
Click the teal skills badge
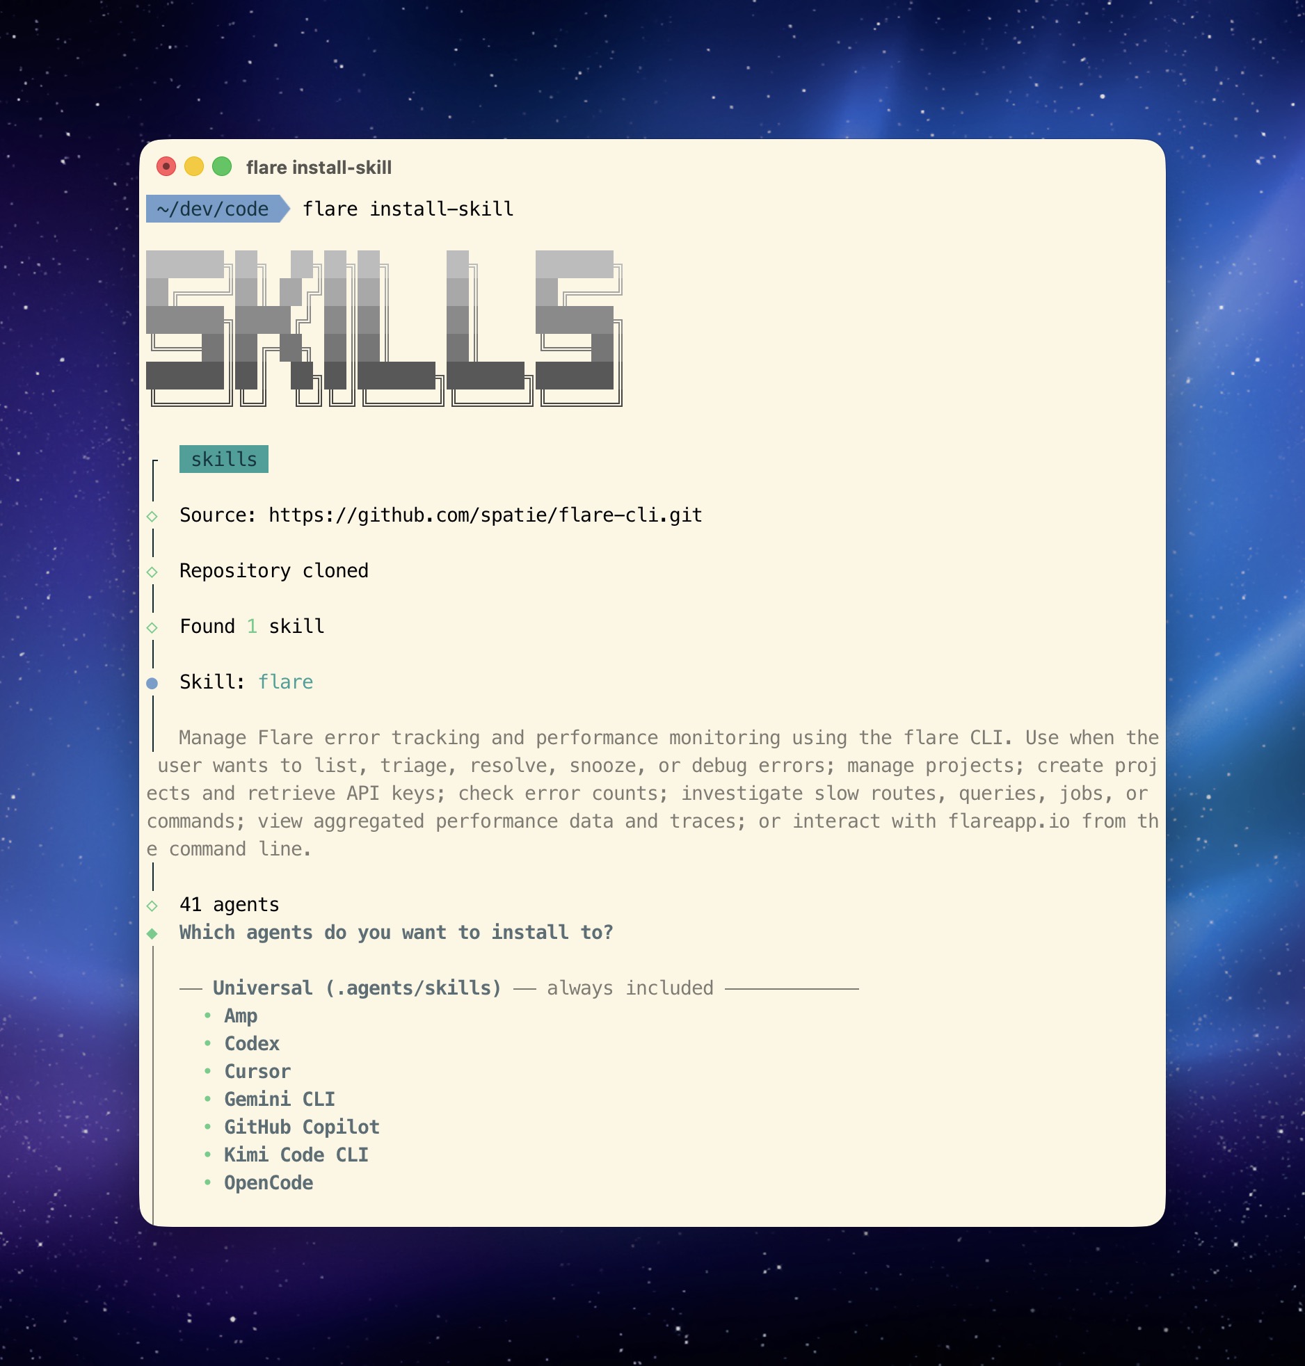click(x=223, y=459)
